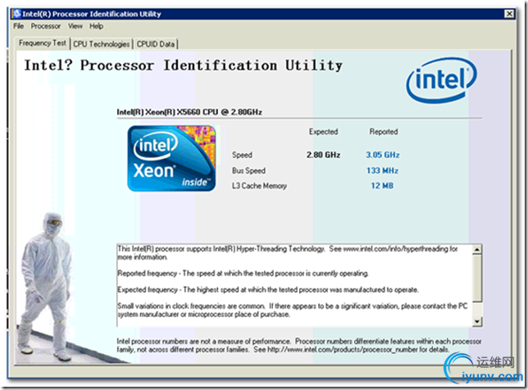Click the Intel Xeon inside badge
Viewport: 528px width, 390px height.
[x=171, y=158]
